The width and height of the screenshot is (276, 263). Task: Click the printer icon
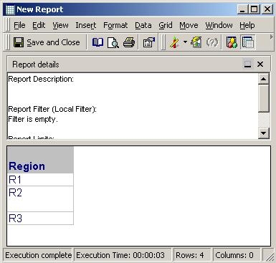pyautogui.click(x=129, y=42)
